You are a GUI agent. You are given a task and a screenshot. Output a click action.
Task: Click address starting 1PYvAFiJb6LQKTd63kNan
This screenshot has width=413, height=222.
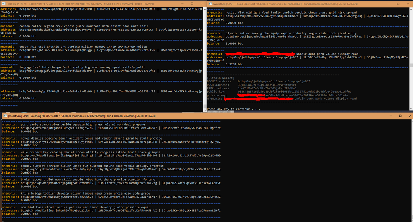(128, 142)
